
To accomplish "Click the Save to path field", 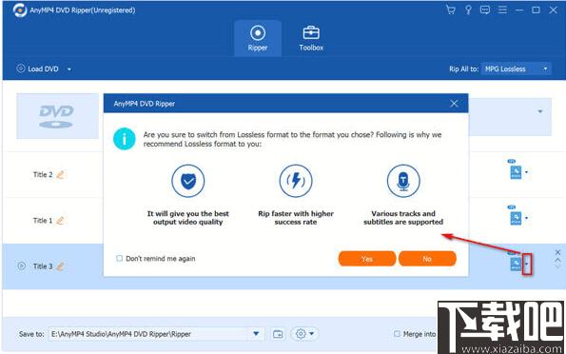I will tap(148, 334).
